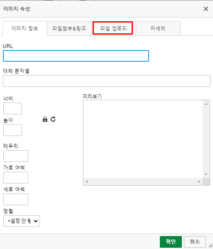The height and width of the screenshot is (249, 213).
Task: Toggle the lock ratio padlock icon
Action: coord(45,119)
